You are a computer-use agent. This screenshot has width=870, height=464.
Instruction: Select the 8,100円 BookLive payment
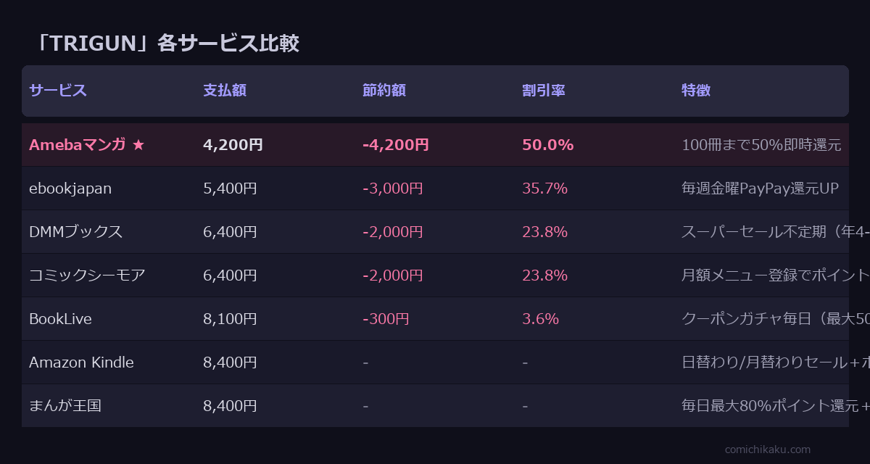230,319
